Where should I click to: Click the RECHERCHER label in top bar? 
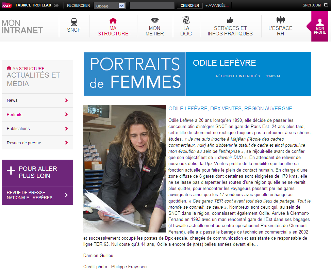point(78,5)
